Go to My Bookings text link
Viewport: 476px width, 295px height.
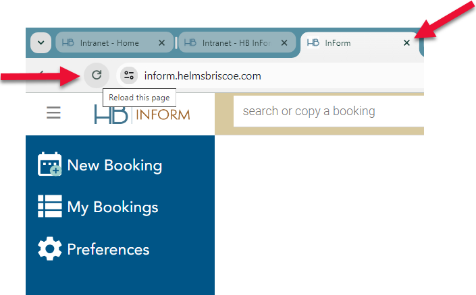click(112, 207)
